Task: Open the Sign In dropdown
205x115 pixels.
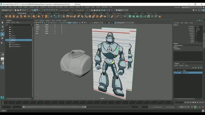Action: tap(122, 10)
